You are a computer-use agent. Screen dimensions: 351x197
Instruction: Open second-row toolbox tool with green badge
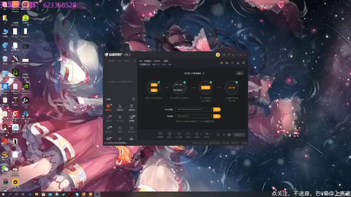pos(132,118)
